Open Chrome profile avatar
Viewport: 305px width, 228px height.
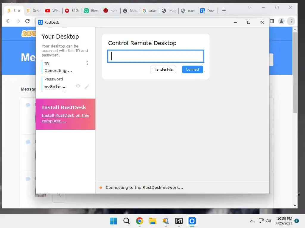(x=281, y=21)
